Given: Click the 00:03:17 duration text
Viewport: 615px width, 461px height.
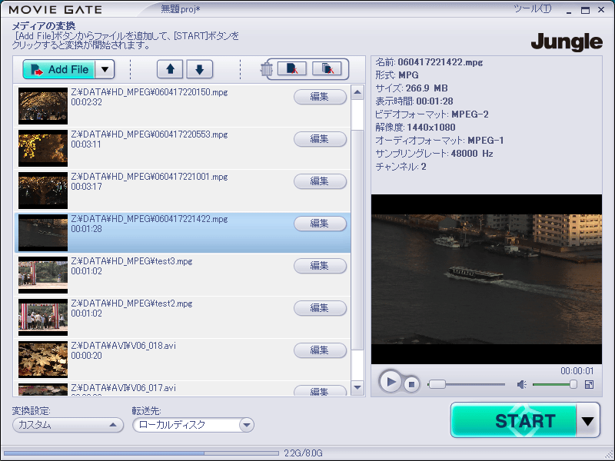Looking at the screenshot, I should pos(87,187).
